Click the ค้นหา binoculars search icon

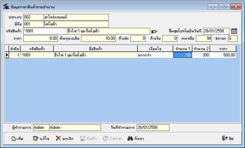click(130, 138)
